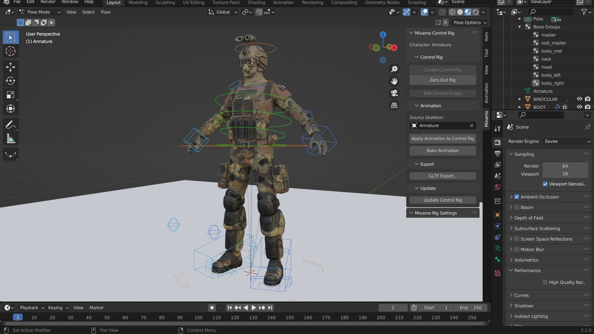Click the Bake Animation button
Image resolution: width=594 pixels, height=334 pixels.
pos(442,151)
